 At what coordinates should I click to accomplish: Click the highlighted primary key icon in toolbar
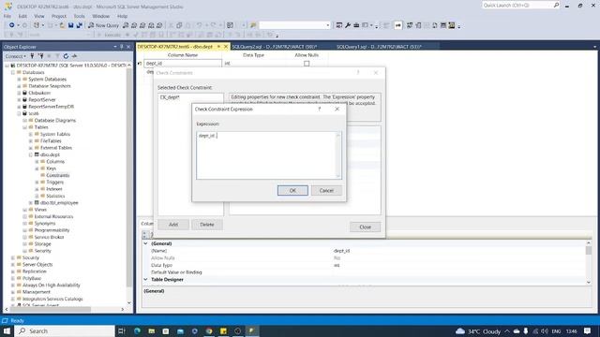click(x=397, y=25)
